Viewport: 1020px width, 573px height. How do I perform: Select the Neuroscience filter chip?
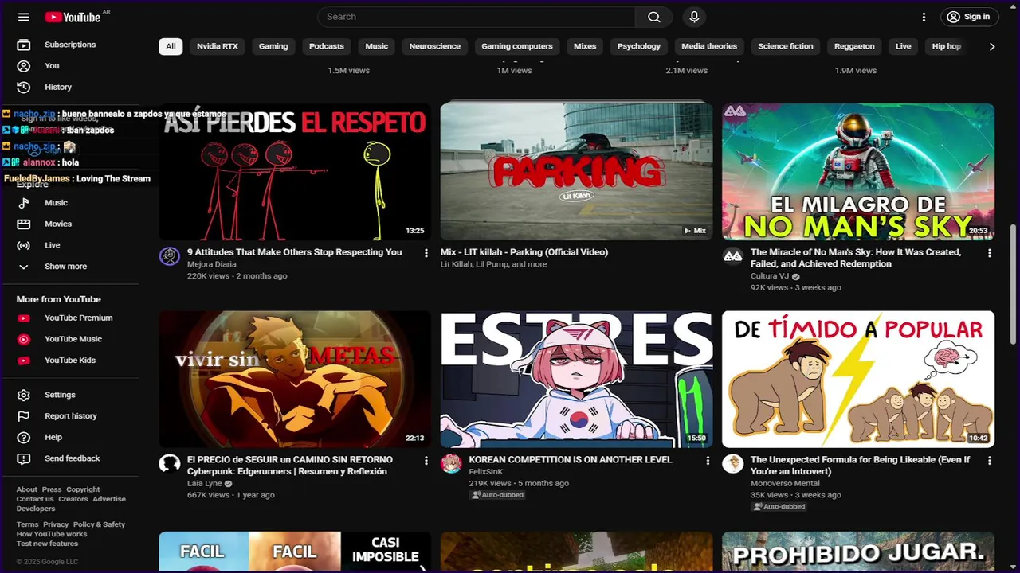[x=435, y=46]
